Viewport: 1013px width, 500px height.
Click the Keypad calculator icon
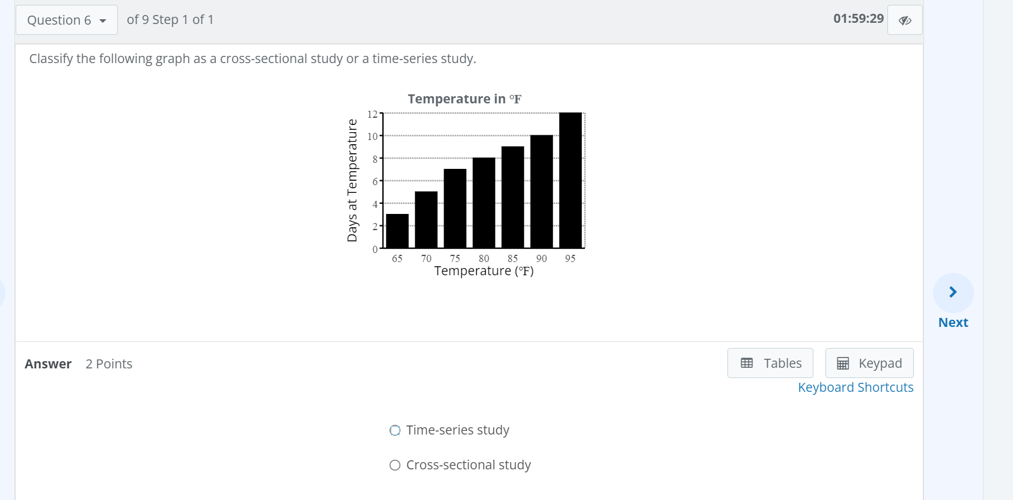(842, 362)
